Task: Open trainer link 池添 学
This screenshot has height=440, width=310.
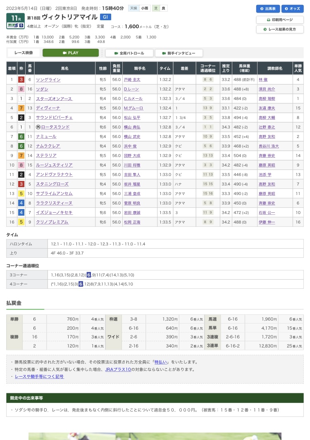Action: tap(265, 174)
